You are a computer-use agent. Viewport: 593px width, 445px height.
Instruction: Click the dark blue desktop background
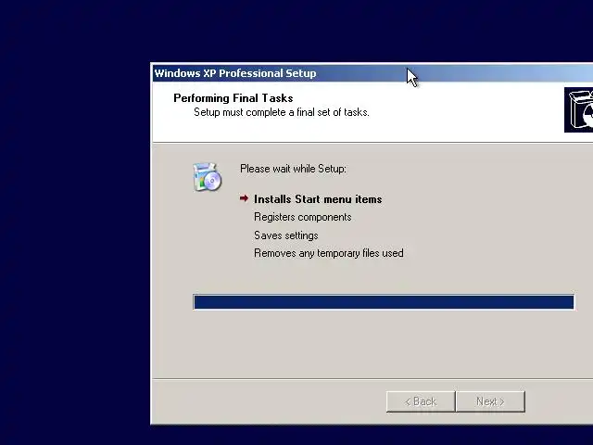(x=74, y=227)
